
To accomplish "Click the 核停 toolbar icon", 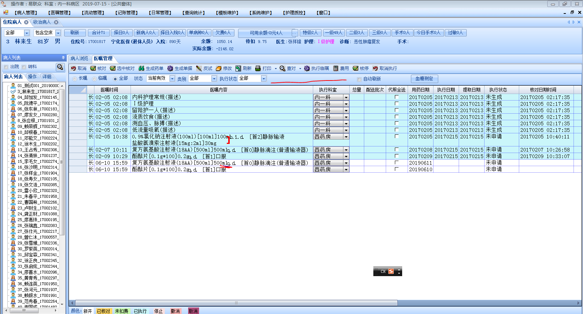I will [355, 68].
